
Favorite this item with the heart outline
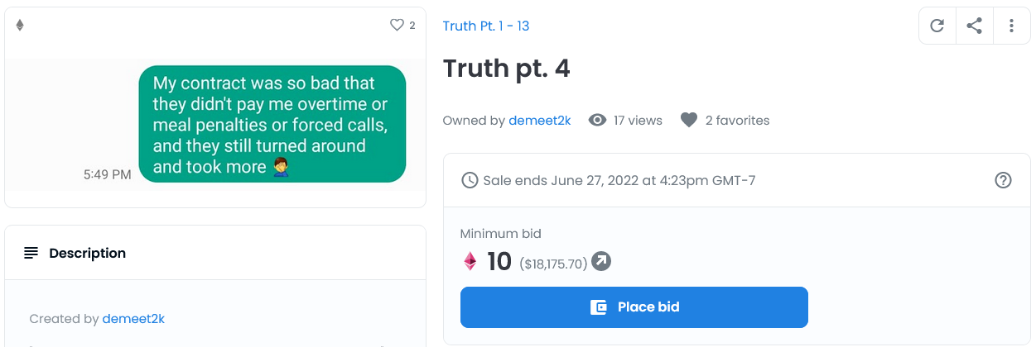(x=397, y=26)
